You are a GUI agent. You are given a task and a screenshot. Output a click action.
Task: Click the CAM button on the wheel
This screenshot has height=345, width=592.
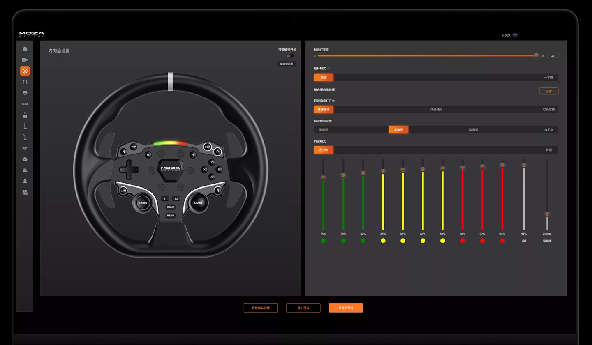point(123,191)
